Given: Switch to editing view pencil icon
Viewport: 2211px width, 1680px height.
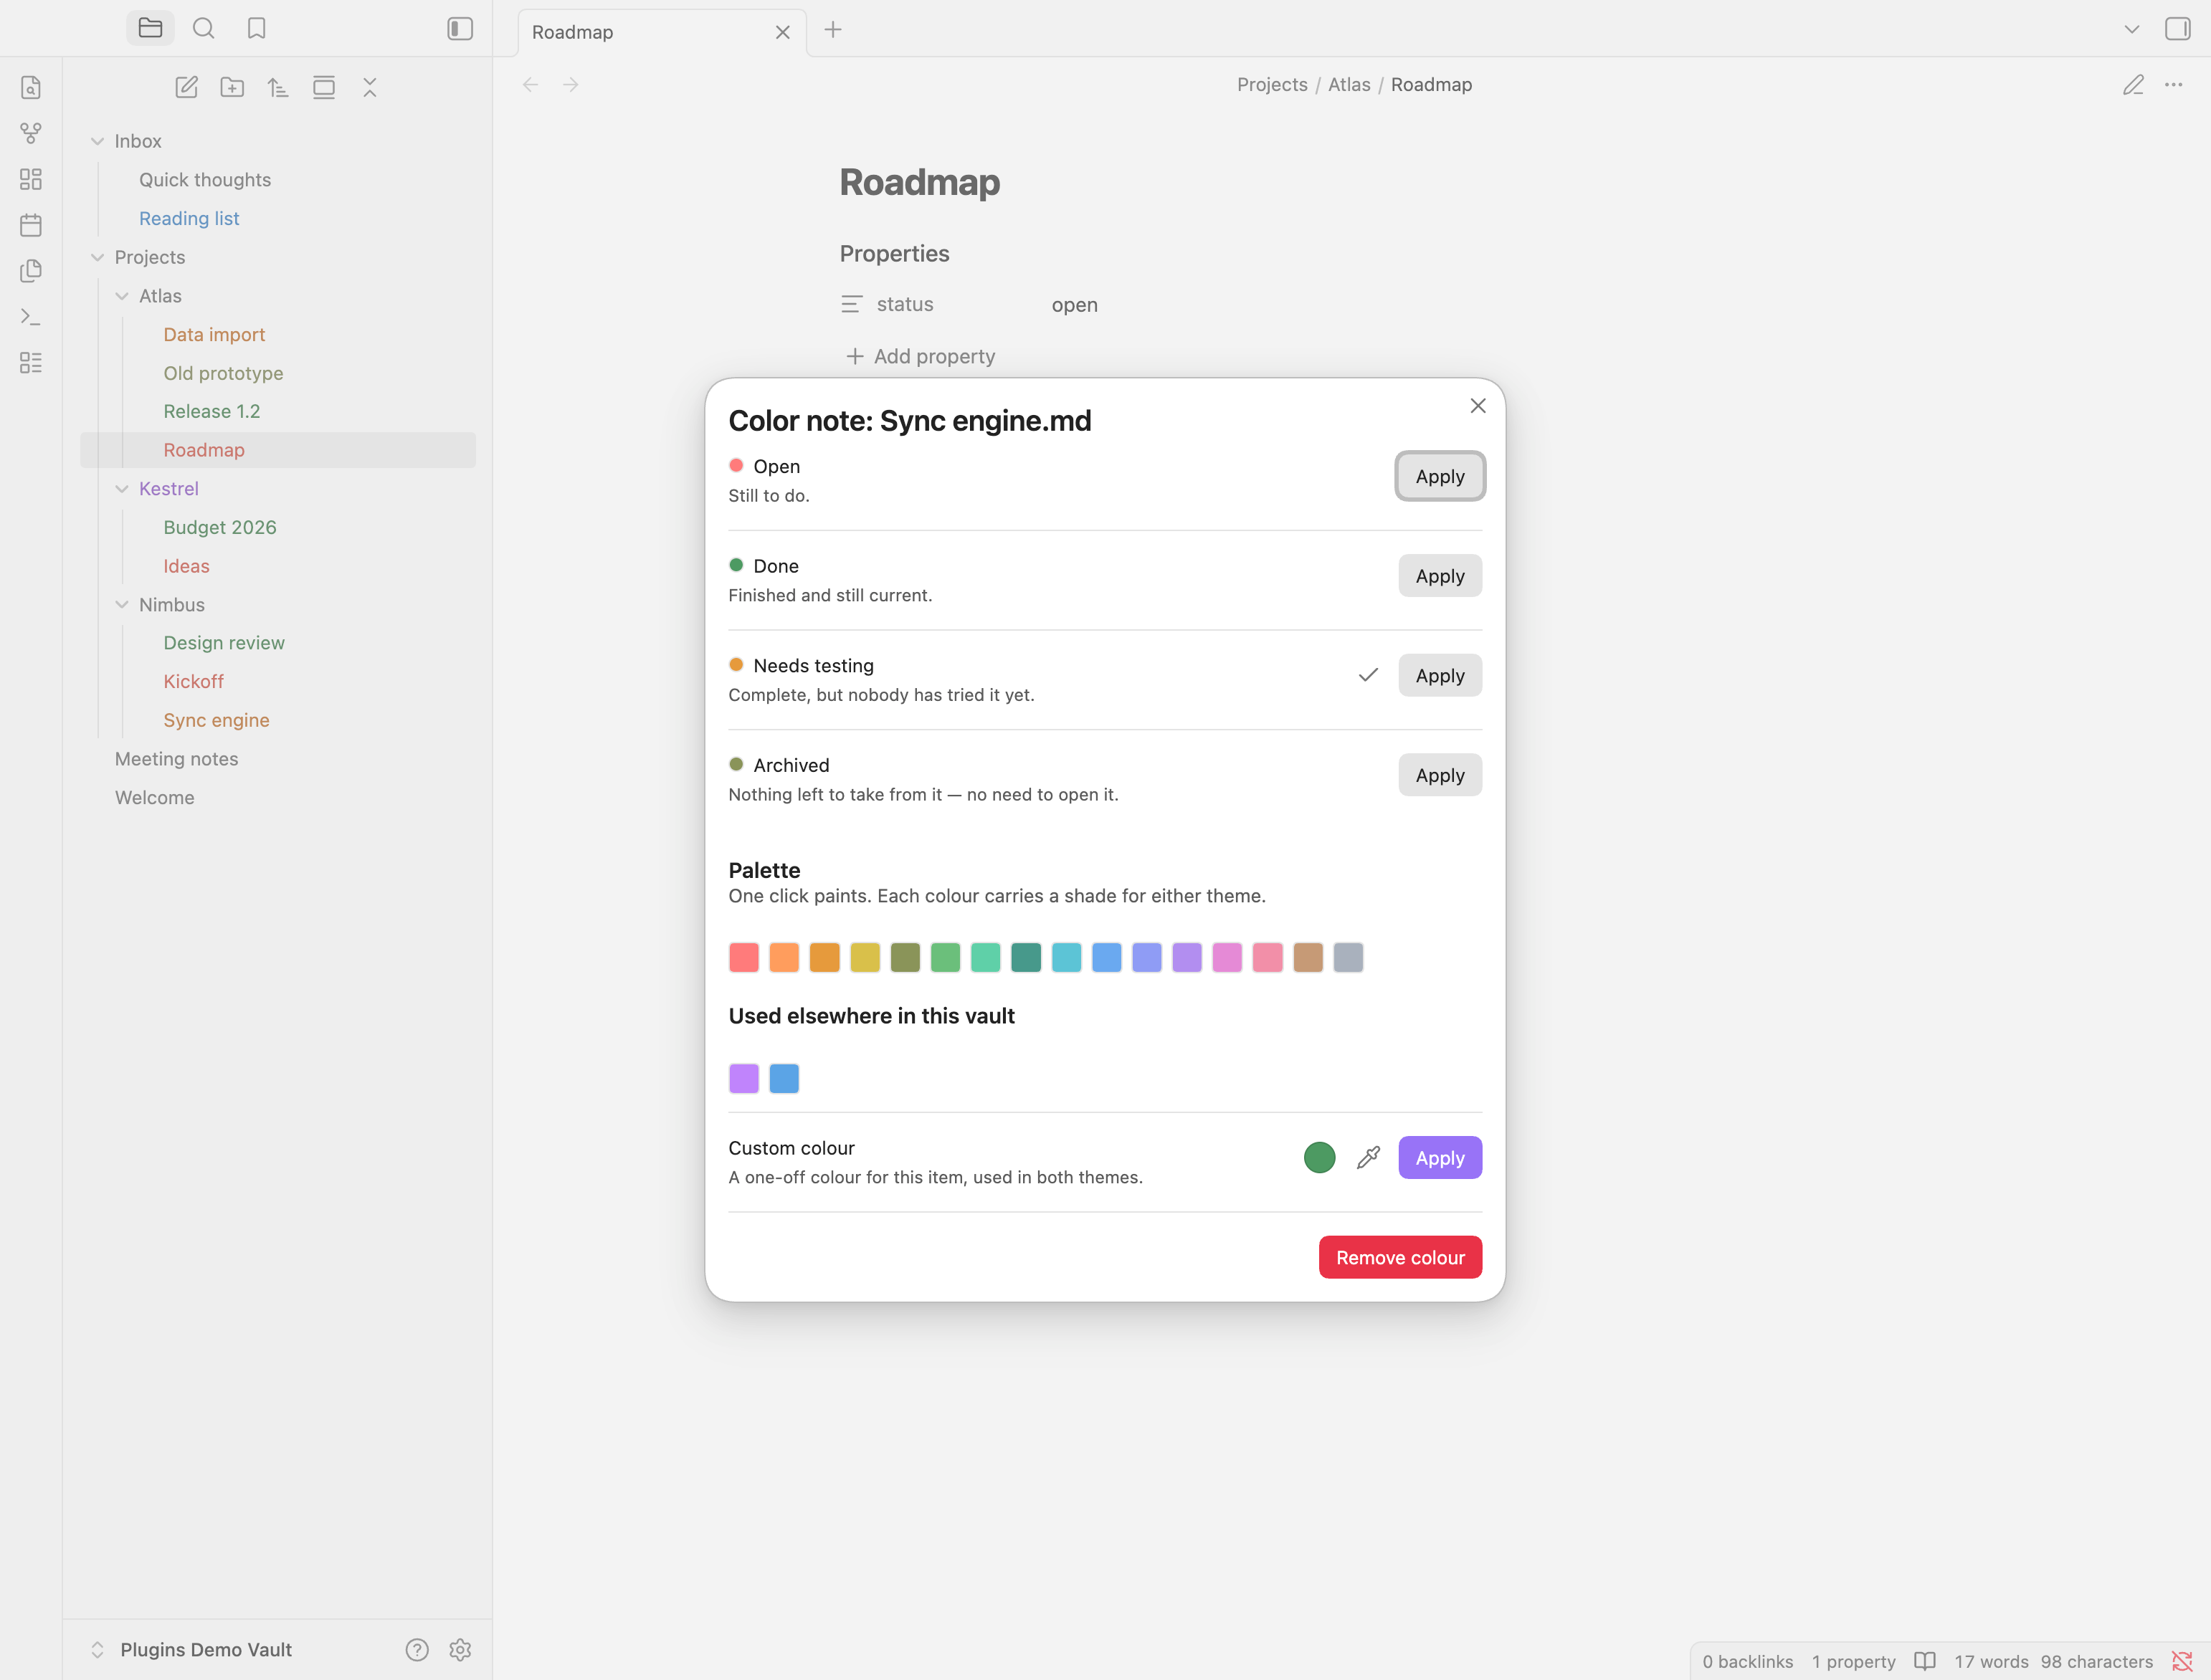Looking at the screenshot, I should point(2133,85).
